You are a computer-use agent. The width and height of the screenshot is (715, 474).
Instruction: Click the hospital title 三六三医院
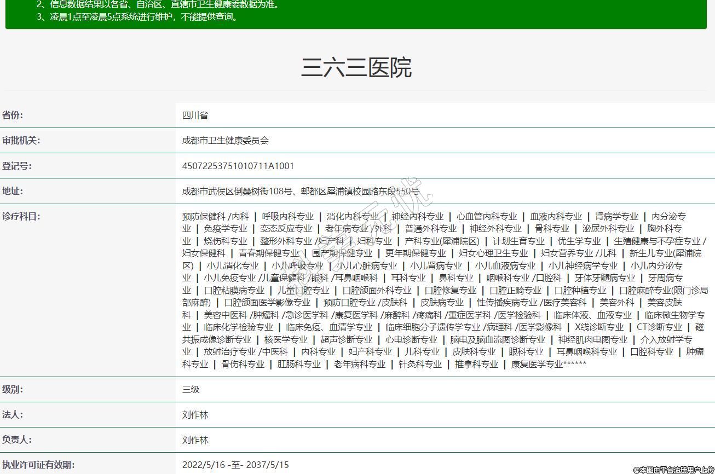(356, 68)
